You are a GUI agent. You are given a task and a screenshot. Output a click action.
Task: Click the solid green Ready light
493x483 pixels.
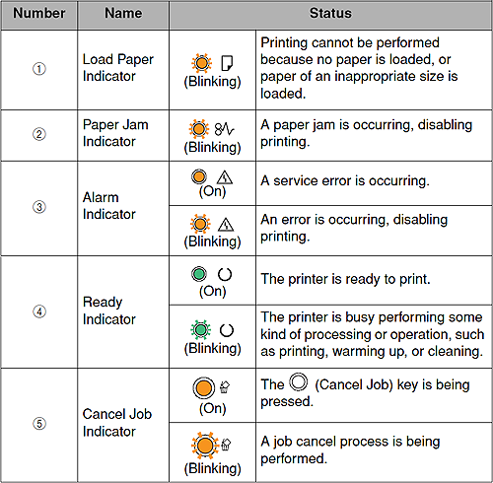[199, 274]
